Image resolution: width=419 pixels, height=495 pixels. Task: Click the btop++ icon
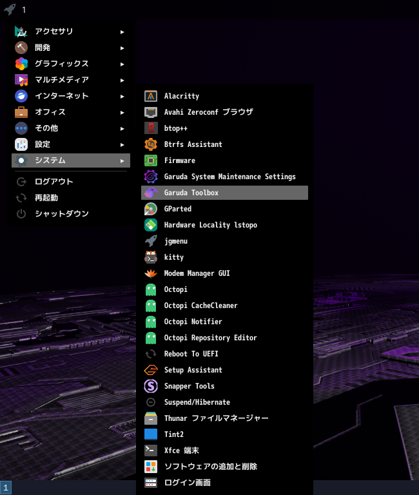point(151,128)
